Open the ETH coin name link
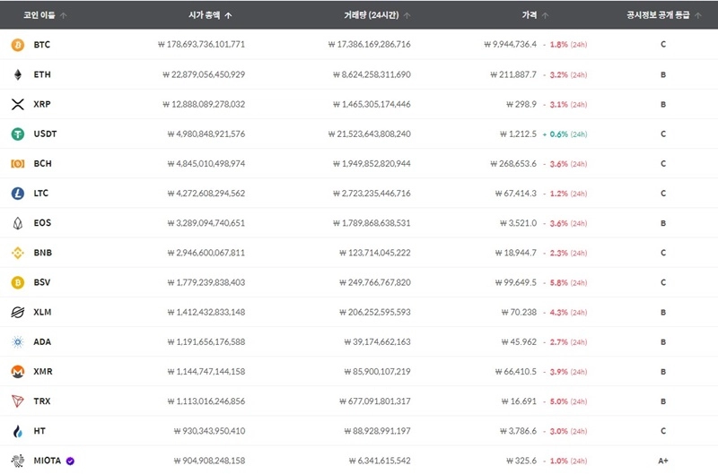 click(x=42, y=74)
